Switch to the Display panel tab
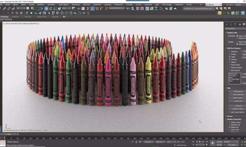The width and height of the screenshot is (246, 147). tap(244, 24)
